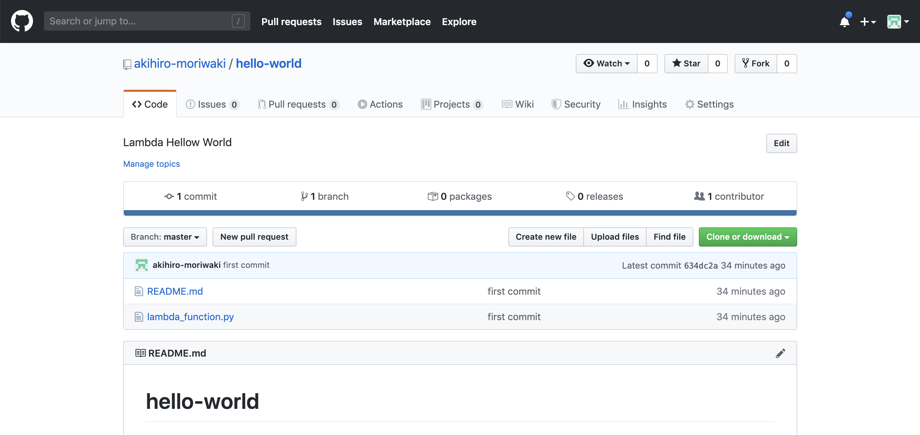The width and height of the screenshot is (920, 435).
Task: Open the lambda_function.py file
Action: pyautogui.click(x=190, y=316)
